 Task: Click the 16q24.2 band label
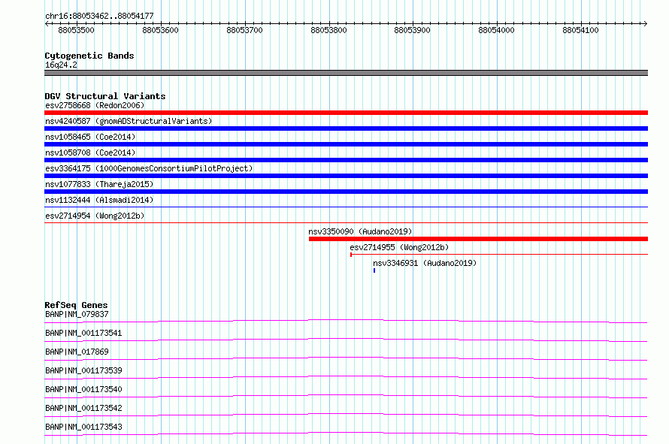click(x=61, y=65)
